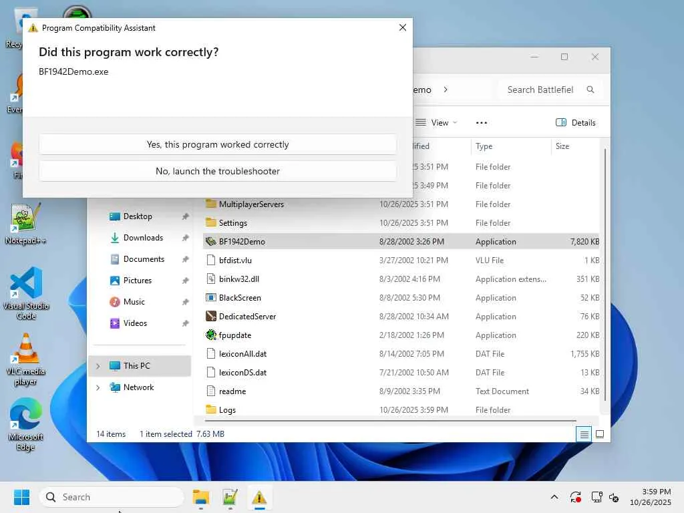This screenshot has height=513, width=684.
Task: Unpin Desktop using its pin icon
Action: point(186,216)
